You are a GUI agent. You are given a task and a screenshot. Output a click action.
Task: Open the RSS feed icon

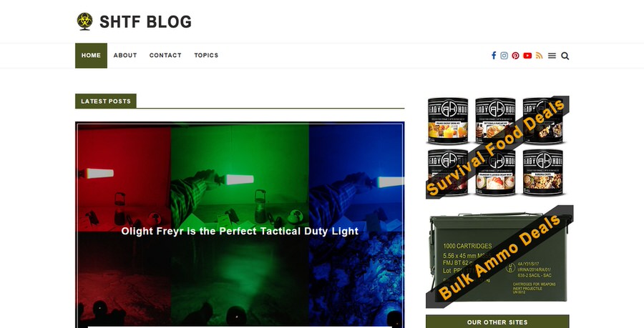pos(540,56)
